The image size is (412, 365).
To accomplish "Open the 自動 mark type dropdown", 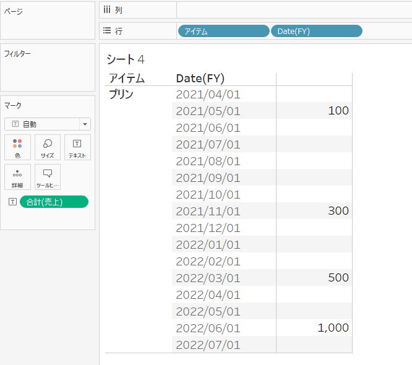I will click(x=42, y=124).
